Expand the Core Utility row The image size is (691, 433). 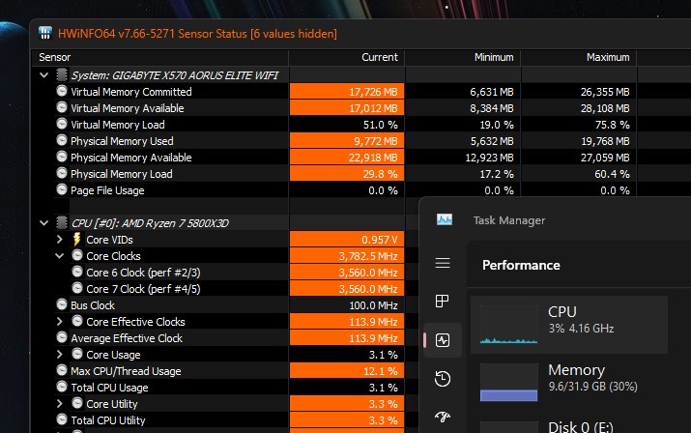[60, 403]
